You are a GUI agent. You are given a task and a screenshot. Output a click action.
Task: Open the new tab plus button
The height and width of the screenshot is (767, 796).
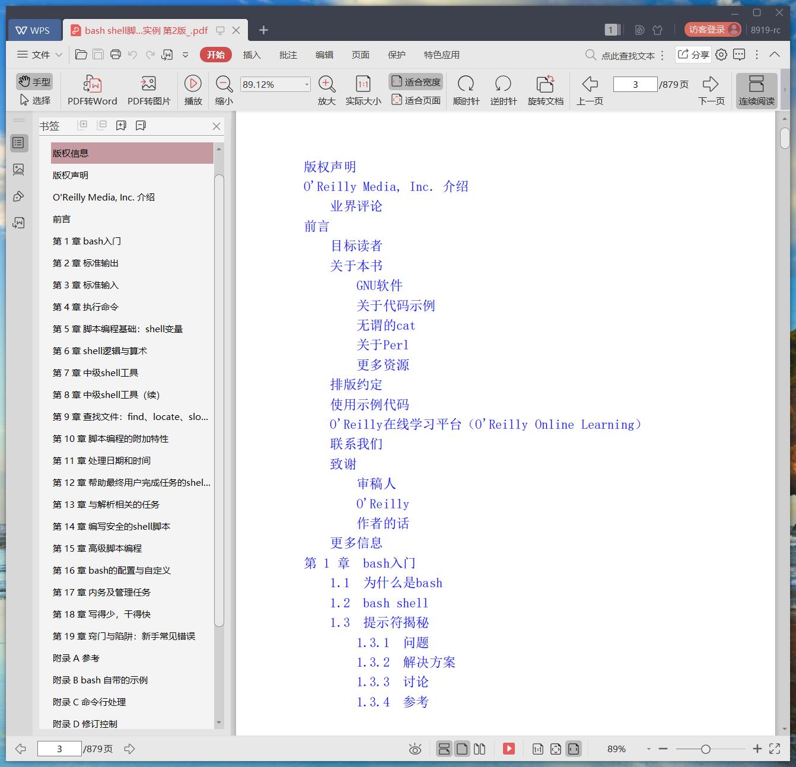pyautogui.click(x=264, y=30)
